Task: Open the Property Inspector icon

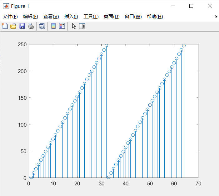Action: (x=82, y=26)
